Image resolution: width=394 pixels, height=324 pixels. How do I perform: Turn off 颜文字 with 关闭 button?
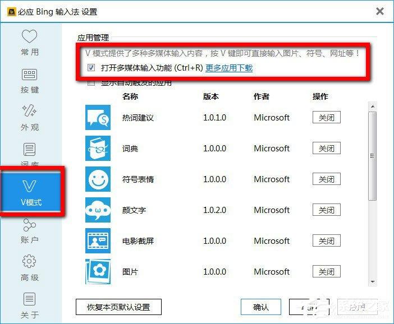(327, 210)
